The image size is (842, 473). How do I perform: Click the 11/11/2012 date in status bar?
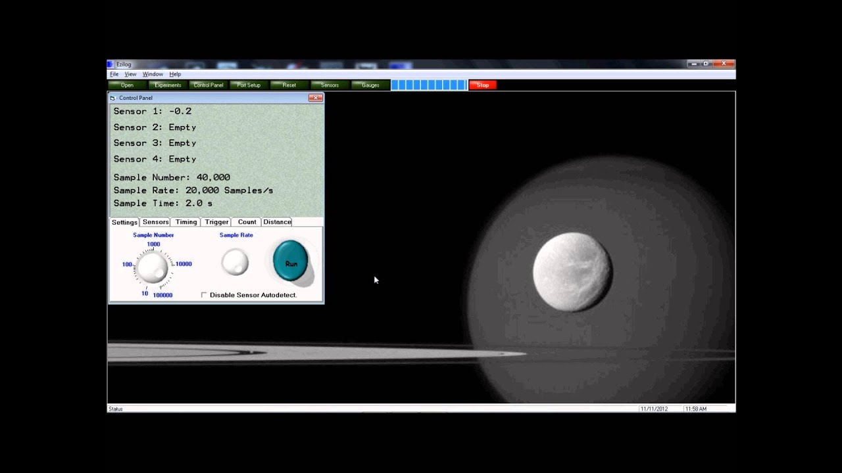click(655, 409)
